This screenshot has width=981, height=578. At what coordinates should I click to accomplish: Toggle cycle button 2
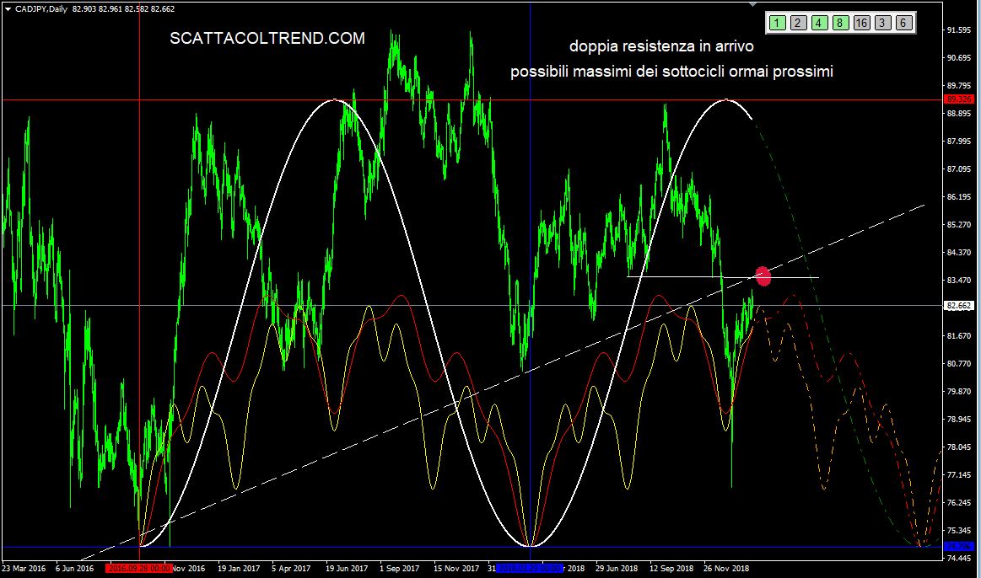pos(799,23)
